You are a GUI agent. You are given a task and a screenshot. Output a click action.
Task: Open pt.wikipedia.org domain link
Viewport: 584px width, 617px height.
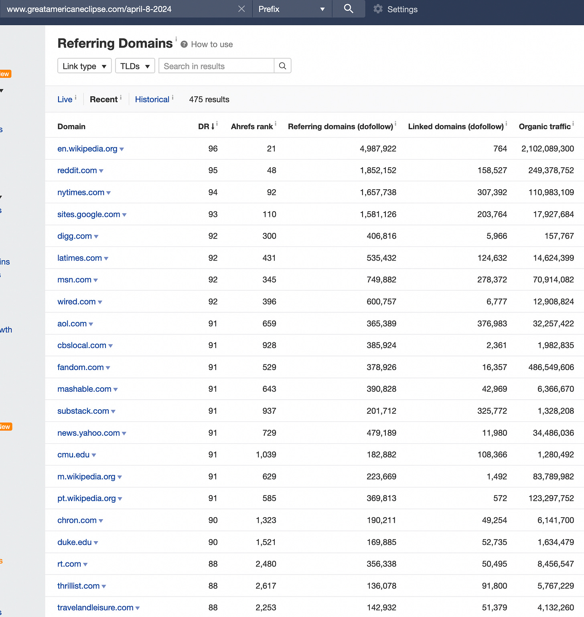tap(87, 498)
